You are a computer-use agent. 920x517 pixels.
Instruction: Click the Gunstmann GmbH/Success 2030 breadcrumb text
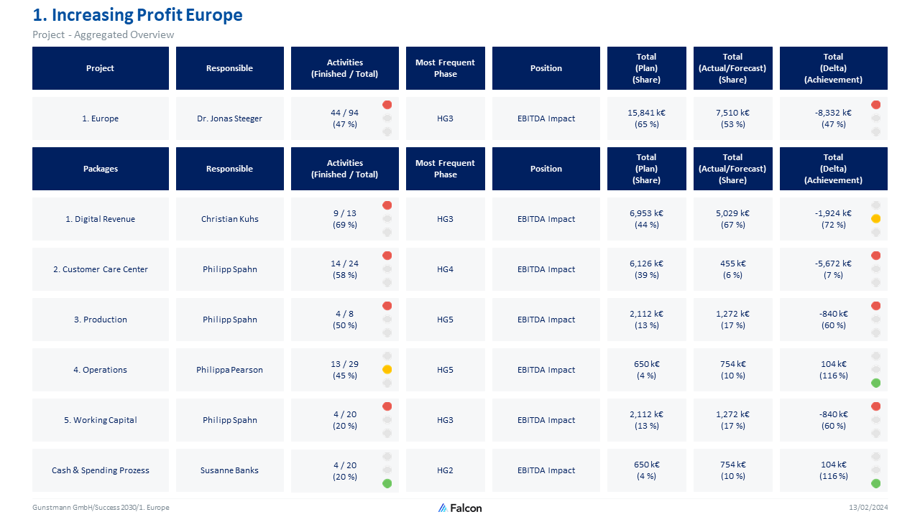click(101, 508)
